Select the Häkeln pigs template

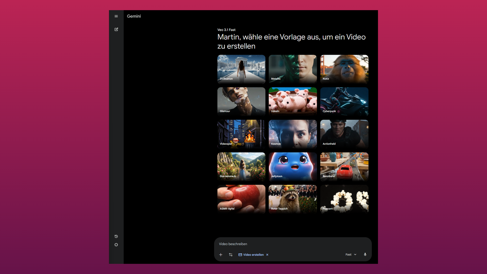point(293,101)
